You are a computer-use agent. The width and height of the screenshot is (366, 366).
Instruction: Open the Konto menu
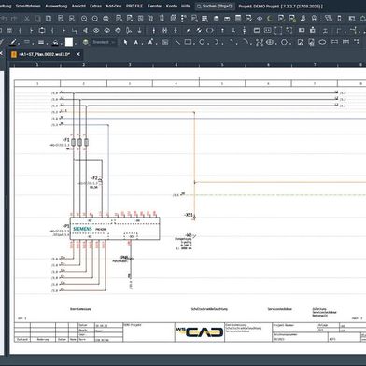[x=172, y=6]
